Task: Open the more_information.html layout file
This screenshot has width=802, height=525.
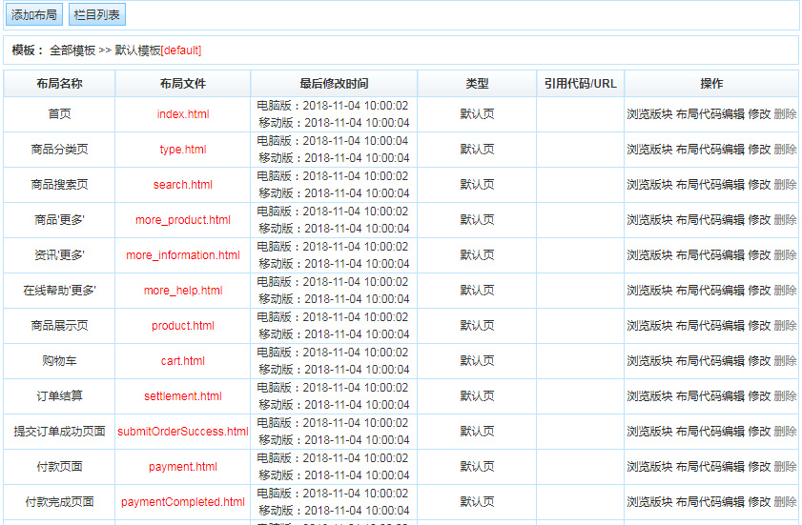Action: (183, 255)
